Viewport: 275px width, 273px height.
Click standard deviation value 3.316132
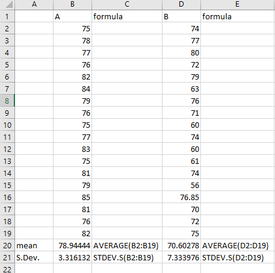tap(72, 257)
